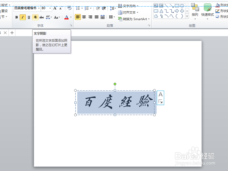Viewport: 228px width, 171px height.
Task: Select the arrow line shape
Action: (x=172, y=6)
